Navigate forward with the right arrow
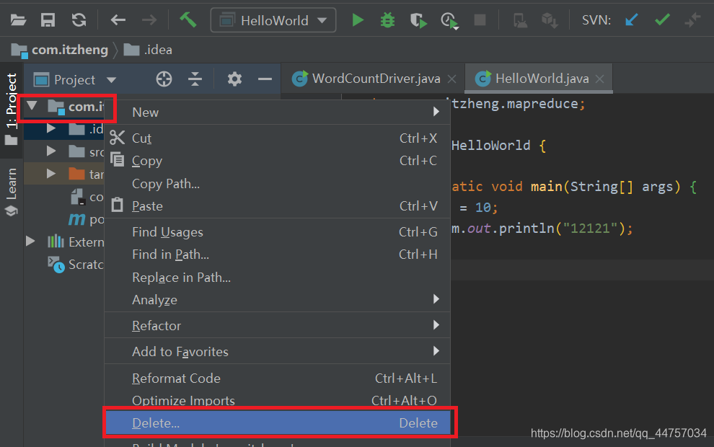This screenshot has height=447, width=714. tap(149, 20)
